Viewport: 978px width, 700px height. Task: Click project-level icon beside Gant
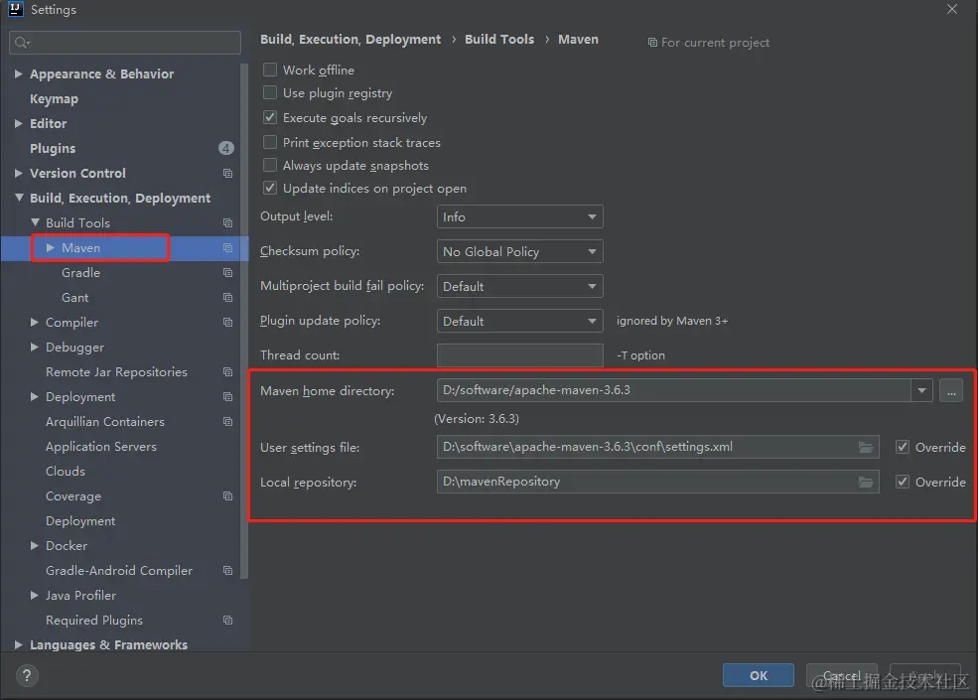227,298
